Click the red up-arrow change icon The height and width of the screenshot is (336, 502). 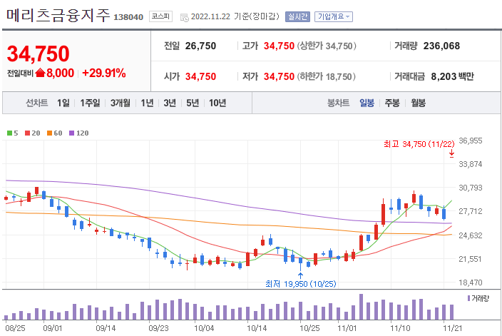(41, 73)
